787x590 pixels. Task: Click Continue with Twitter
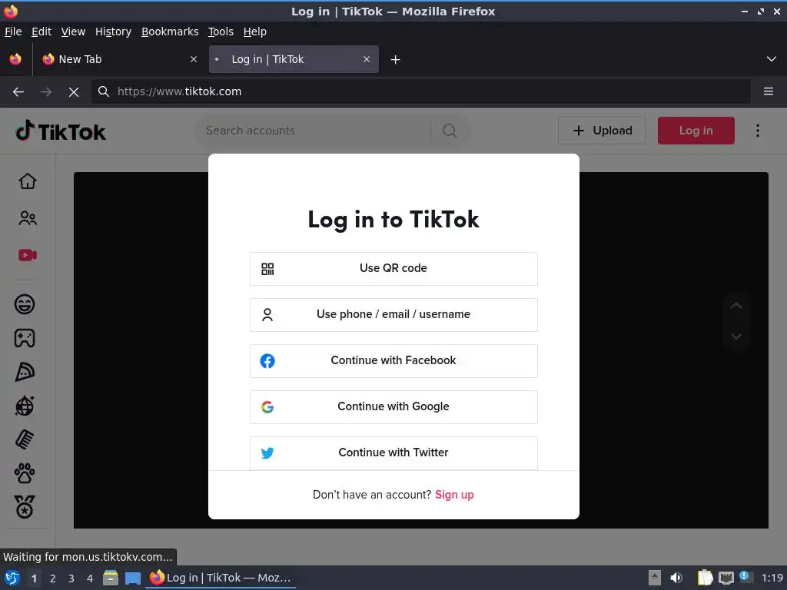click(x=393, y=453)
